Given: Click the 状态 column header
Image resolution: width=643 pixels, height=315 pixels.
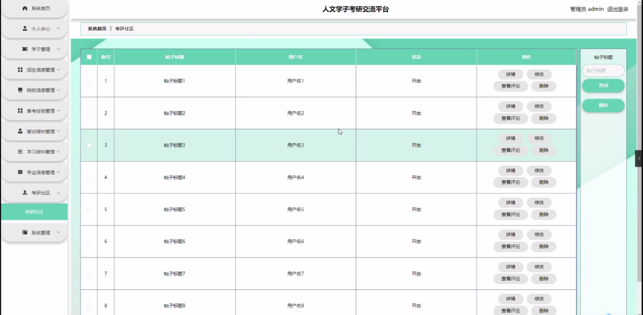Looking at the screenshot, I should (x=416, y=57).
